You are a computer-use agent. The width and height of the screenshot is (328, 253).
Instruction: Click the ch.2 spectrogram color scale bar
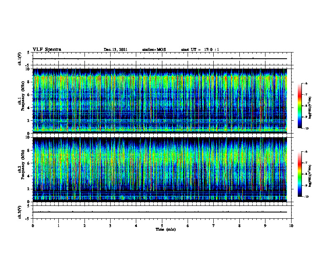pyautogui.click(x=299, y=174)
